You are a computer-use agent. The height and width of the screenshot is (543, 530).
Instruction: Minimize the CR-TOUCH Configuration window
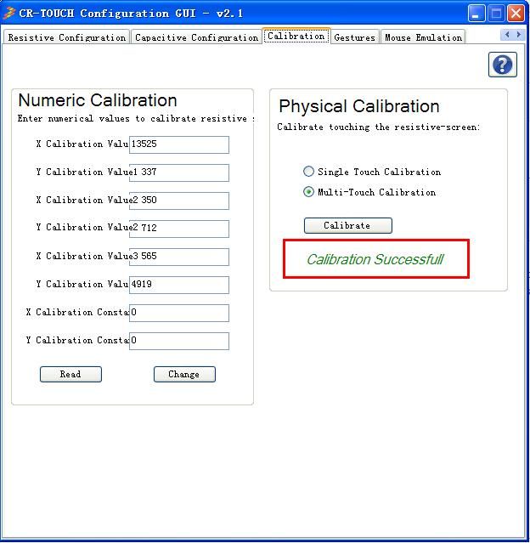pyautogui.click(x=476, y=13)
